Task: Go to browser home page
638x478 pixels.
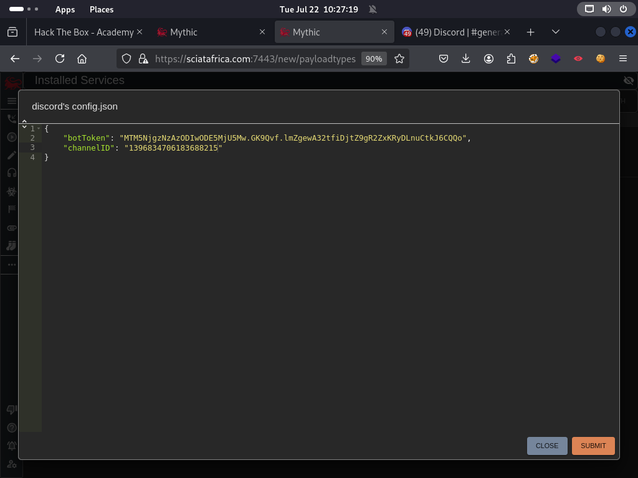Action: point(82,59)
